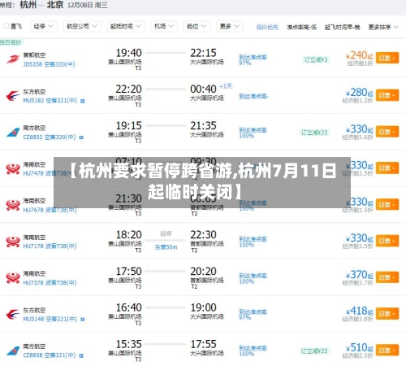Image resolution: width=406 pixels, height=366 pixels.
Task: Expand the 舱位 cabin class dropdown
Action: coord(197,26)
